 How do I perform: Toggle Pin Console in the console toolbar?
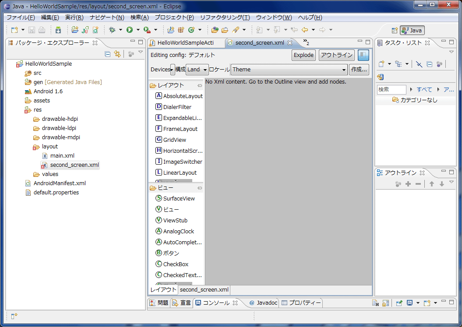pyautogui.click(x=399, y=303)
